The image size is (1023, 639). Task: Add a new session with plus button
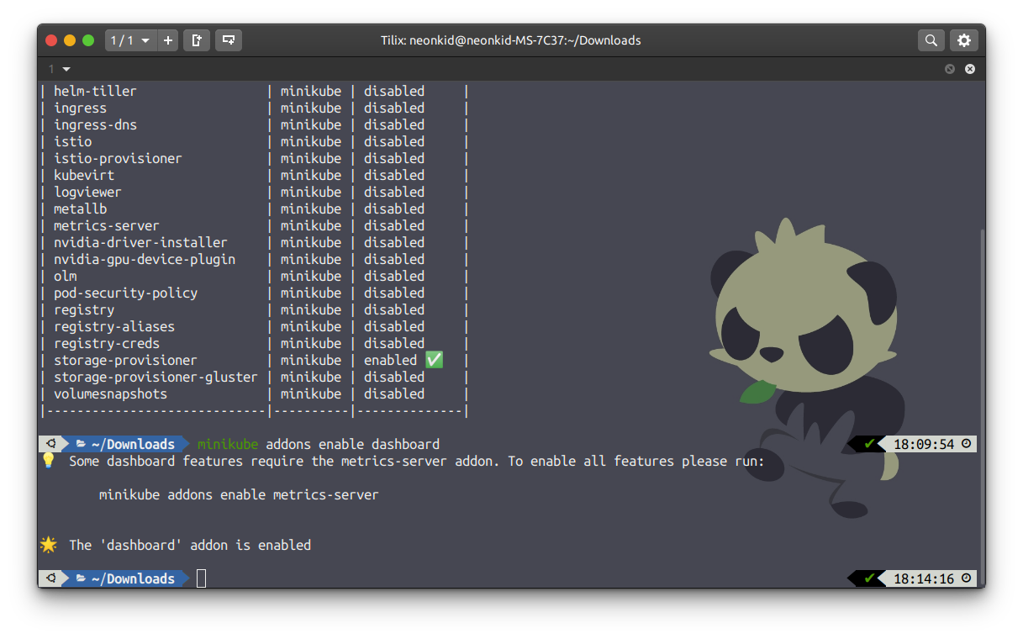coord(168,40)
